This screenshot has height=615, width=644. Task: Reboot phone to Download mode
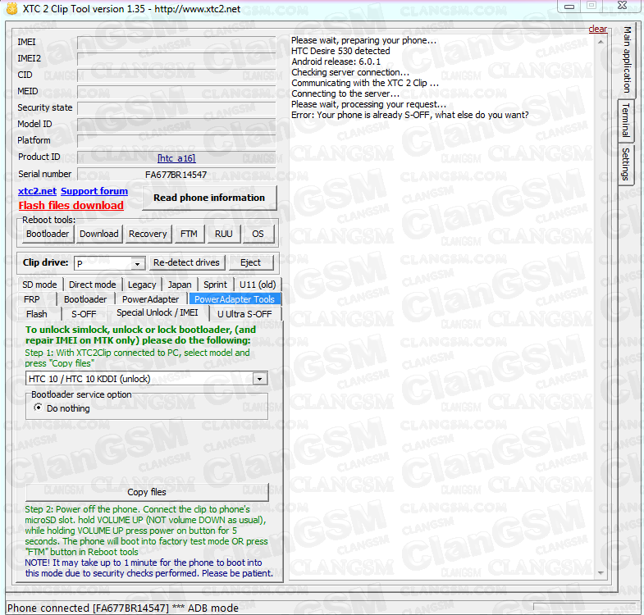[x=99, y=234]
